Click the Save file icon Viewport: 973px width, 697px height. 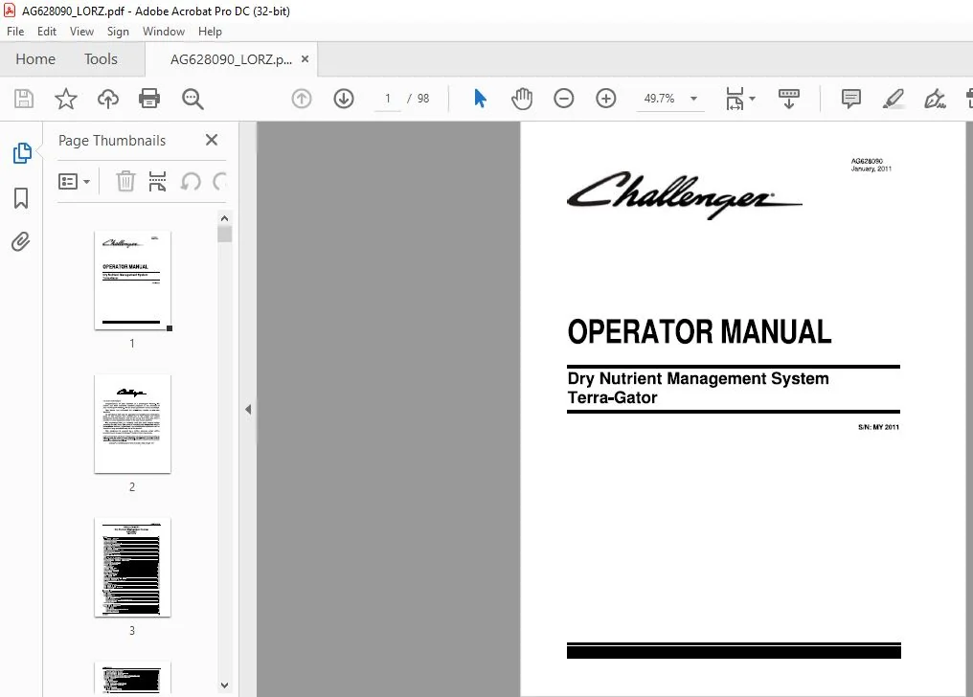(x=24, y=99)
